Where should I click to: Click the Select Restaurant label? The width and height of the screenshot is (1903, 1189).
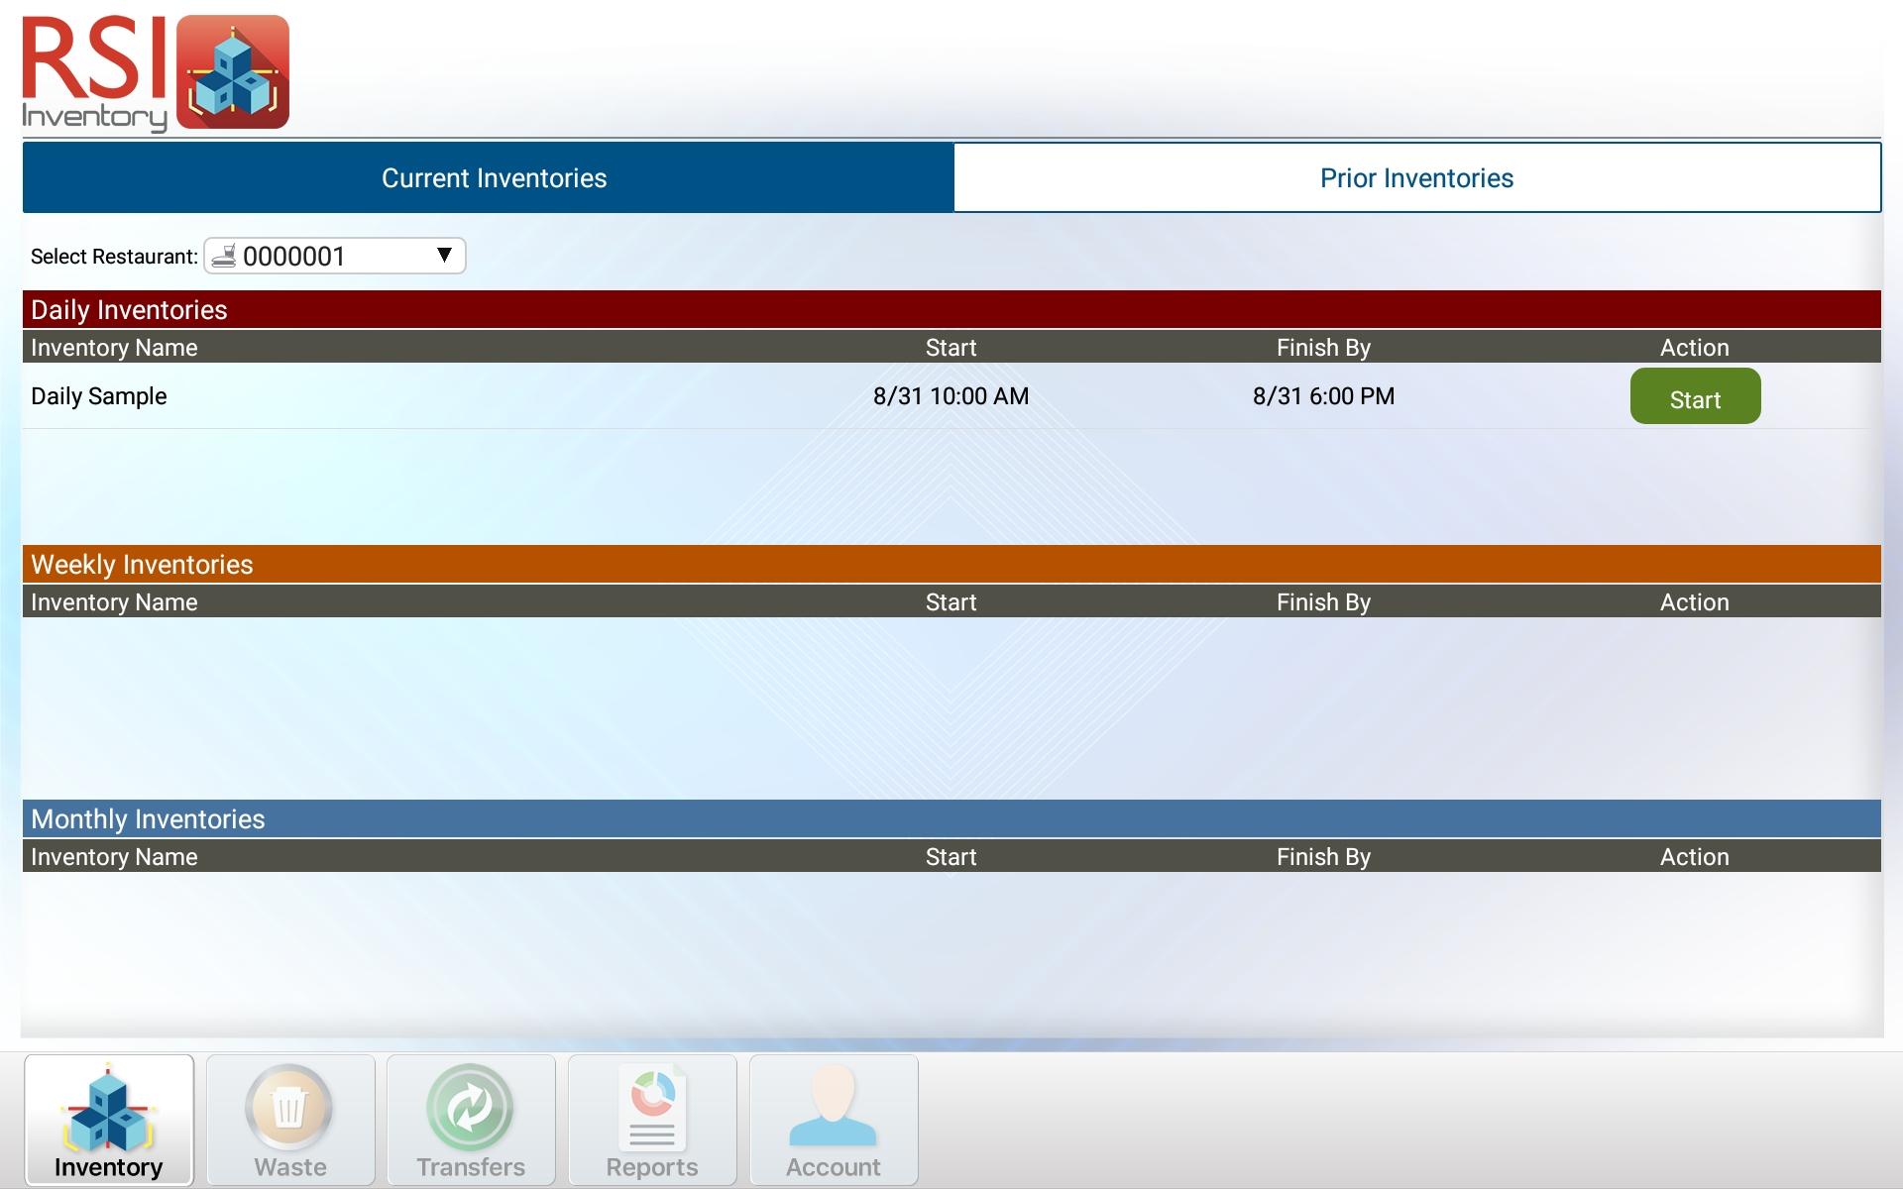[114, 257]
